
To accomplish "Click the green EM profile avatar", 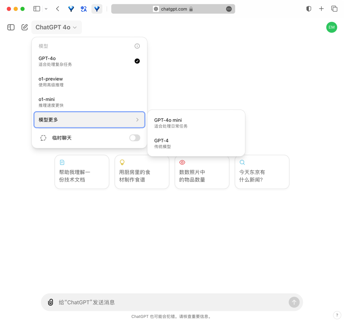I will 332,27.
